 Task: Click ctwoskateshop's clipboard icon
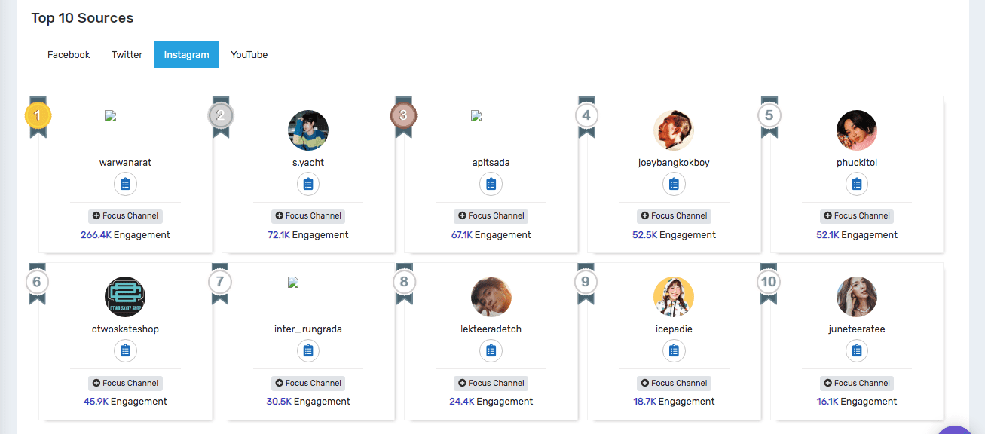(x=125, y=351)
